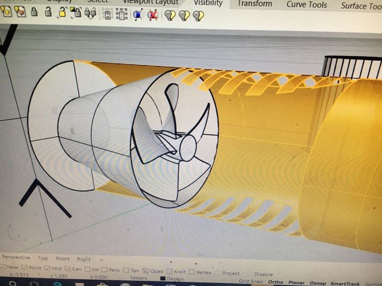Viewport: 382px width, 286px height.
Task: Open the Perspective viewport tab menu
Action: pyautogui.click(x=16, y=257)
